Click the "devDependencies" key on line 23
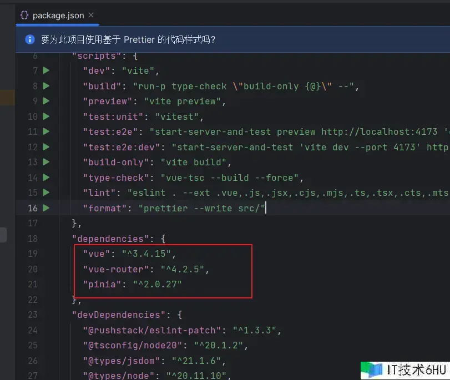The image size is (450, 380). click(120, 315)
